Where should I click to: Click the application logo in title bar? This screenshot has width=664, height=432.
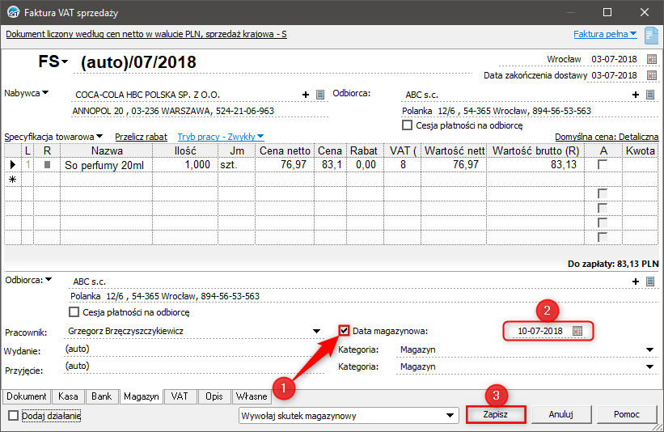pos(14,12)
